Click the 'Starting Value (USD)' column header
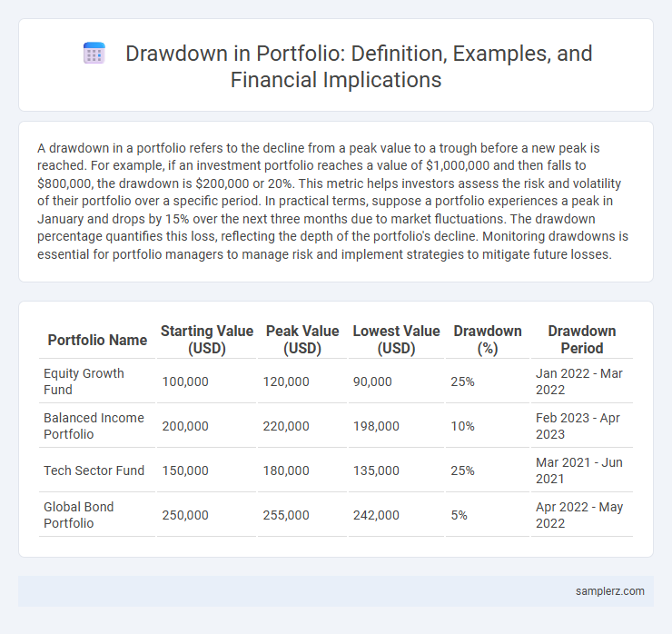Viewport: 672px width, 634px height. [x=207, y=340]
